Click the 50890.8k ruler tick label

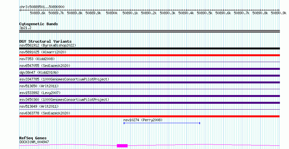point(260,13)
